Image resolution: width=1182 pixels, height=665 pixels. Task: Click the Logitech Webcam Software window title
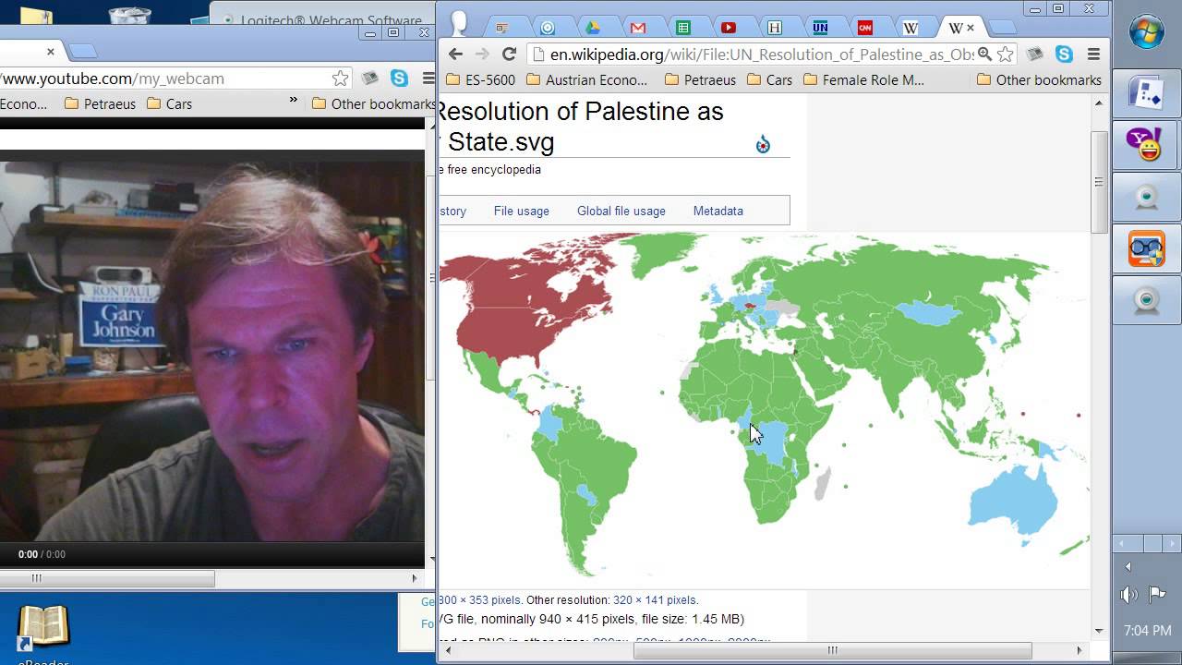331,20
